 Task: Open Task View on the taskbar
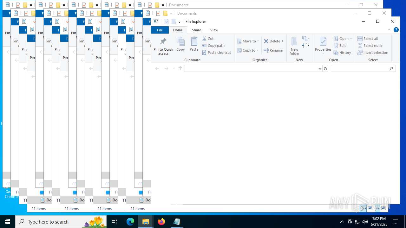tap(115, 222)
